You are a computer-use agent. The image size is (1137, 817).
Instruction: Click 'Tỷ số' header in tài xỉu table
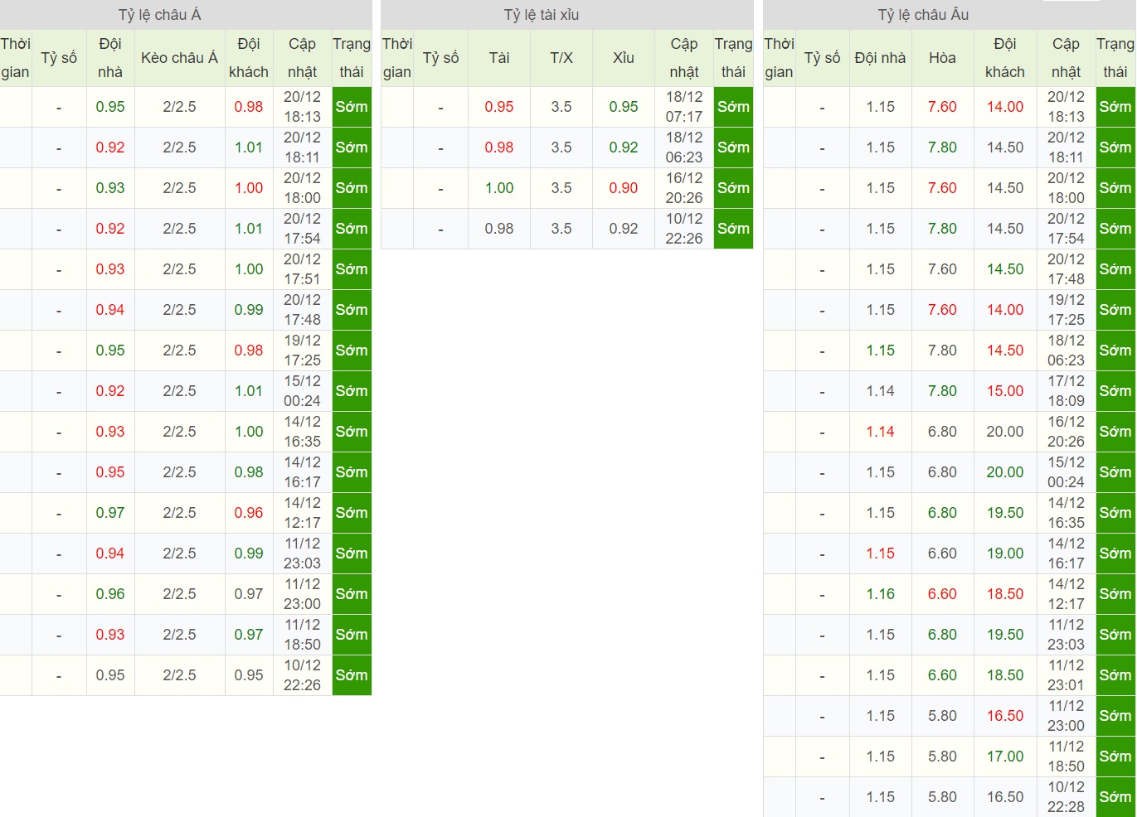(440, 58)
